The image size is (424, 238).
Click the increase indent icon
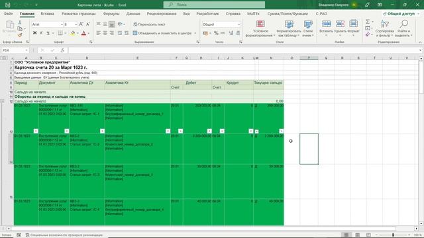[x=127, y=33]
